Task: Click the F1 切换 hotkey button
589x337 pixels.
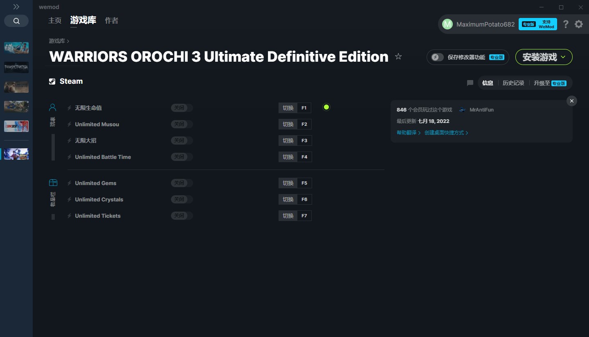Action: [295, 108]
